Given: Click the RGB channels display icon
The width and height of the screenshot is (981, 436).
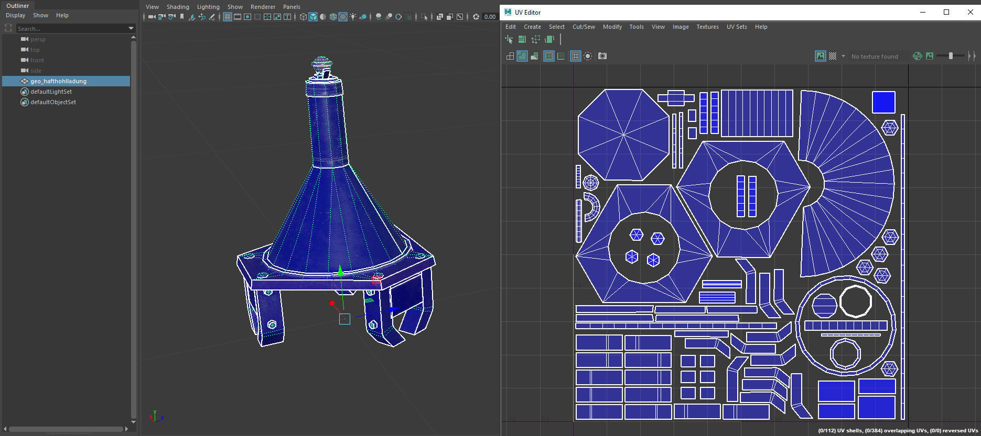Looking at the screenshot, I should (x=917, y=56).
